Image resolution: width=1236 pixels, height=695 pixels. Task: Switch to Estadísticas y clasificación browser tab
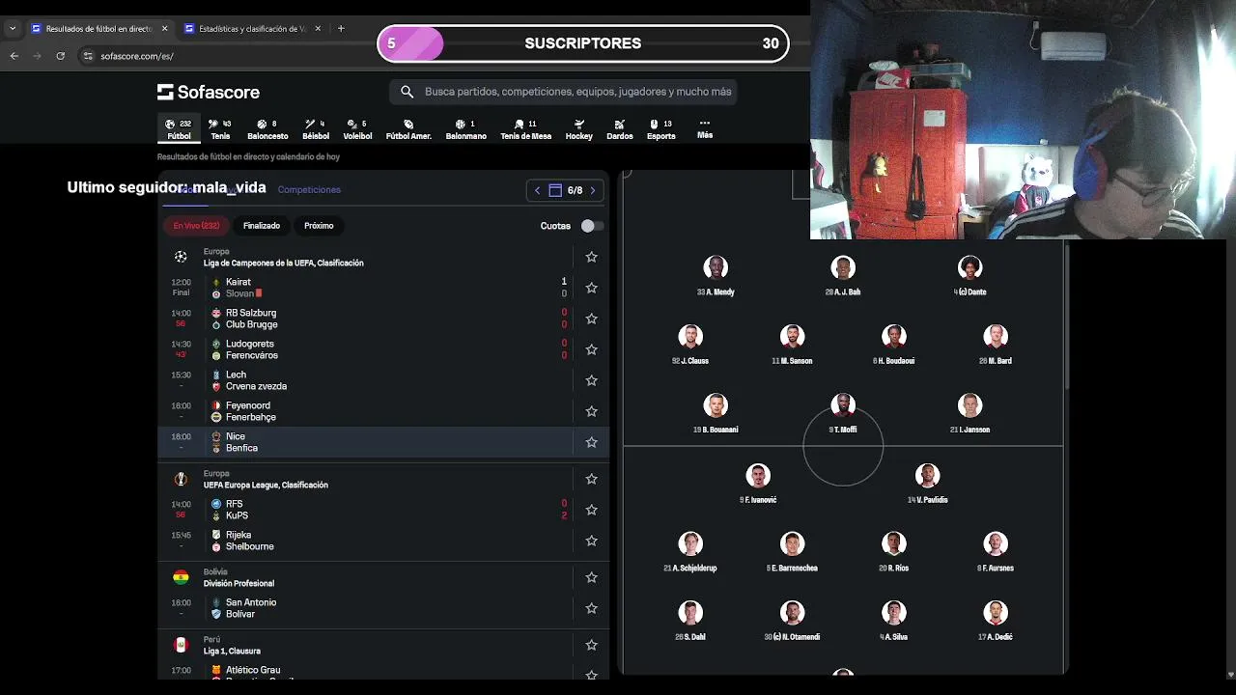[x=253, y=29]
